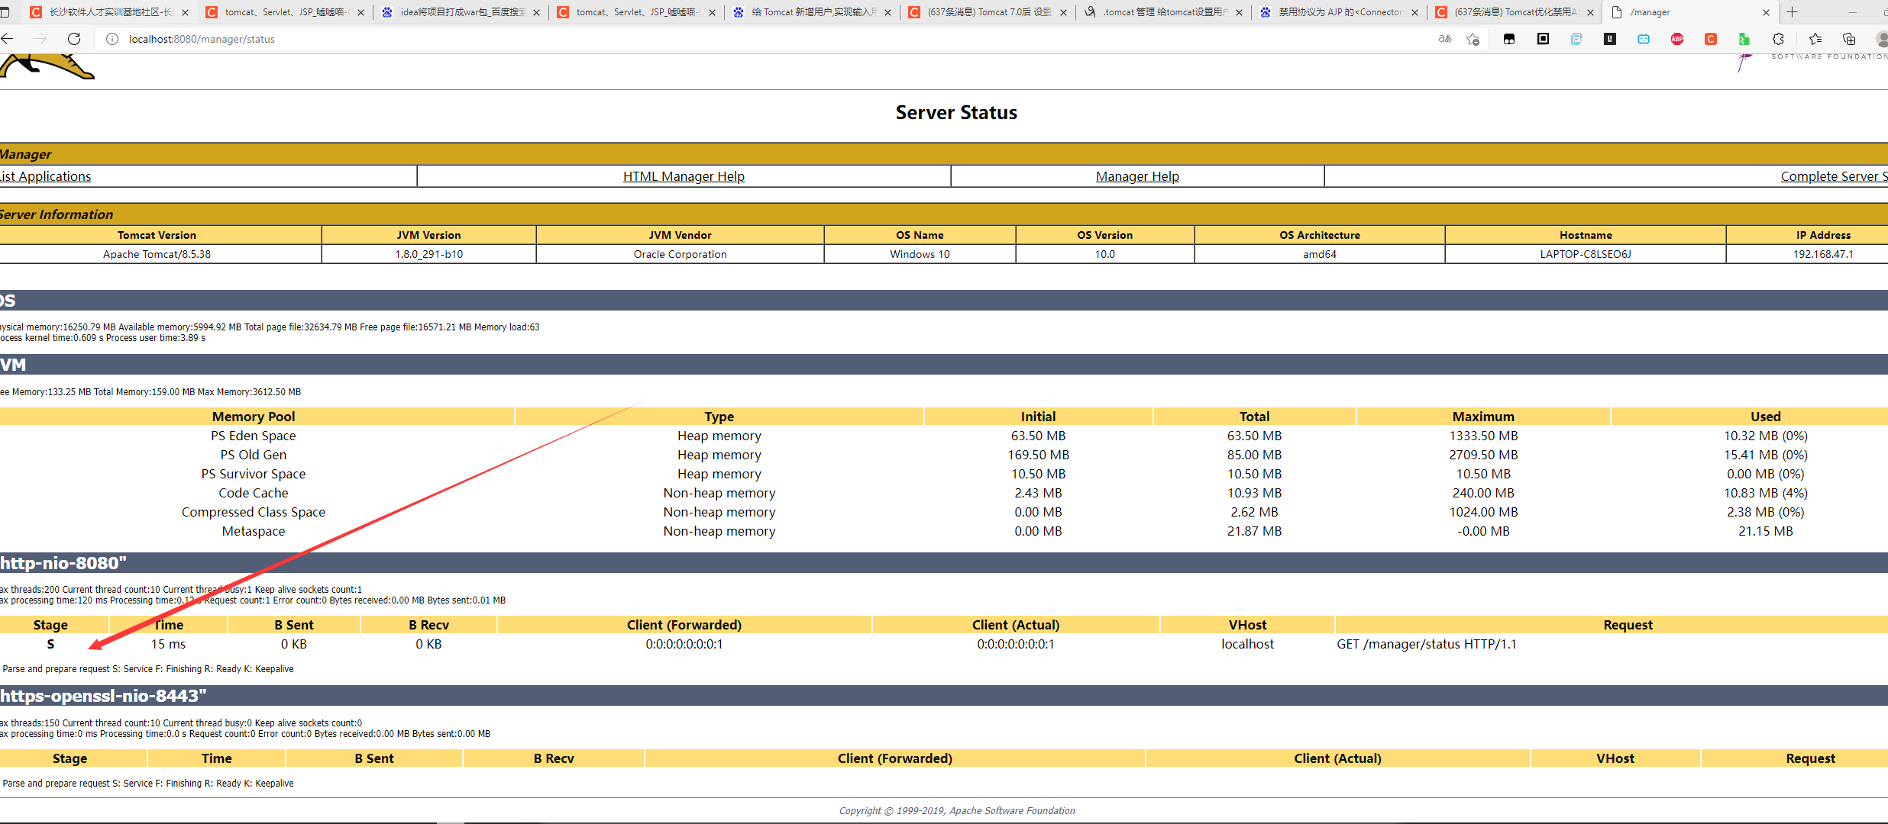
Task: Switch to .tomcat 管理 tab
Action: [1163, 12]
